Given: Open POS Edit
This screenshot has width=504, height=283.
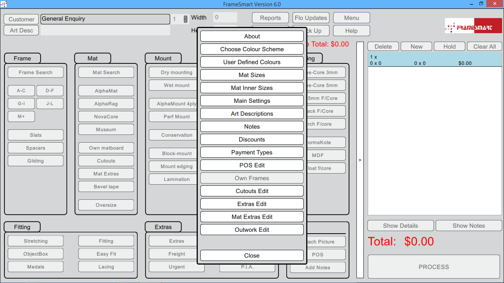Looking at the screenshot, I should coord(252,165).
